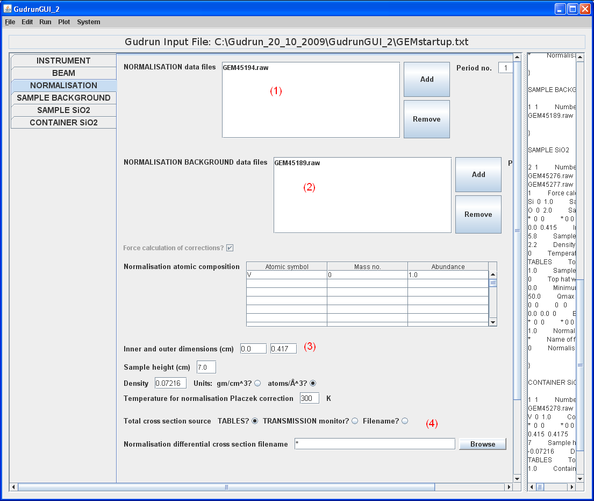Open the Plot menu
The height and width of the screenshot is (501, 594).
[64, 22]
